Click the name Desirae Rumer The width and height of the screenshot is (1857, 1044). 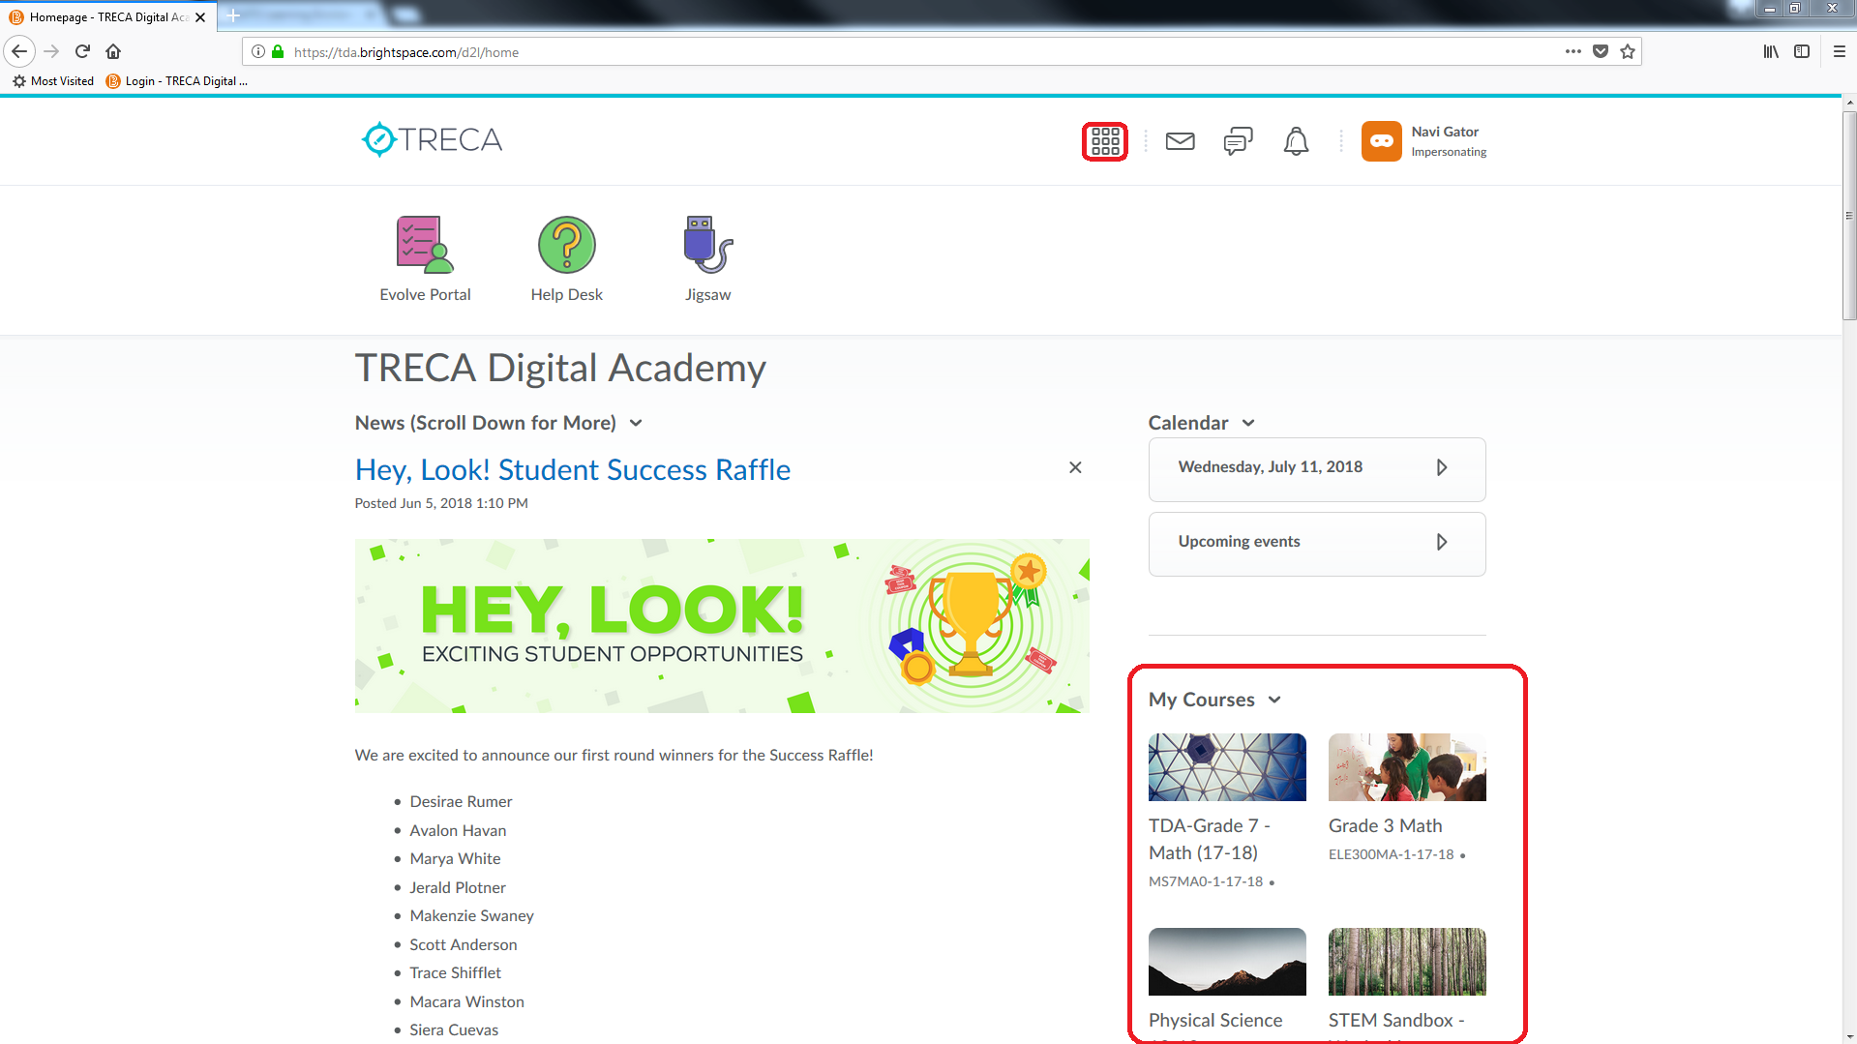click(461, 801)
